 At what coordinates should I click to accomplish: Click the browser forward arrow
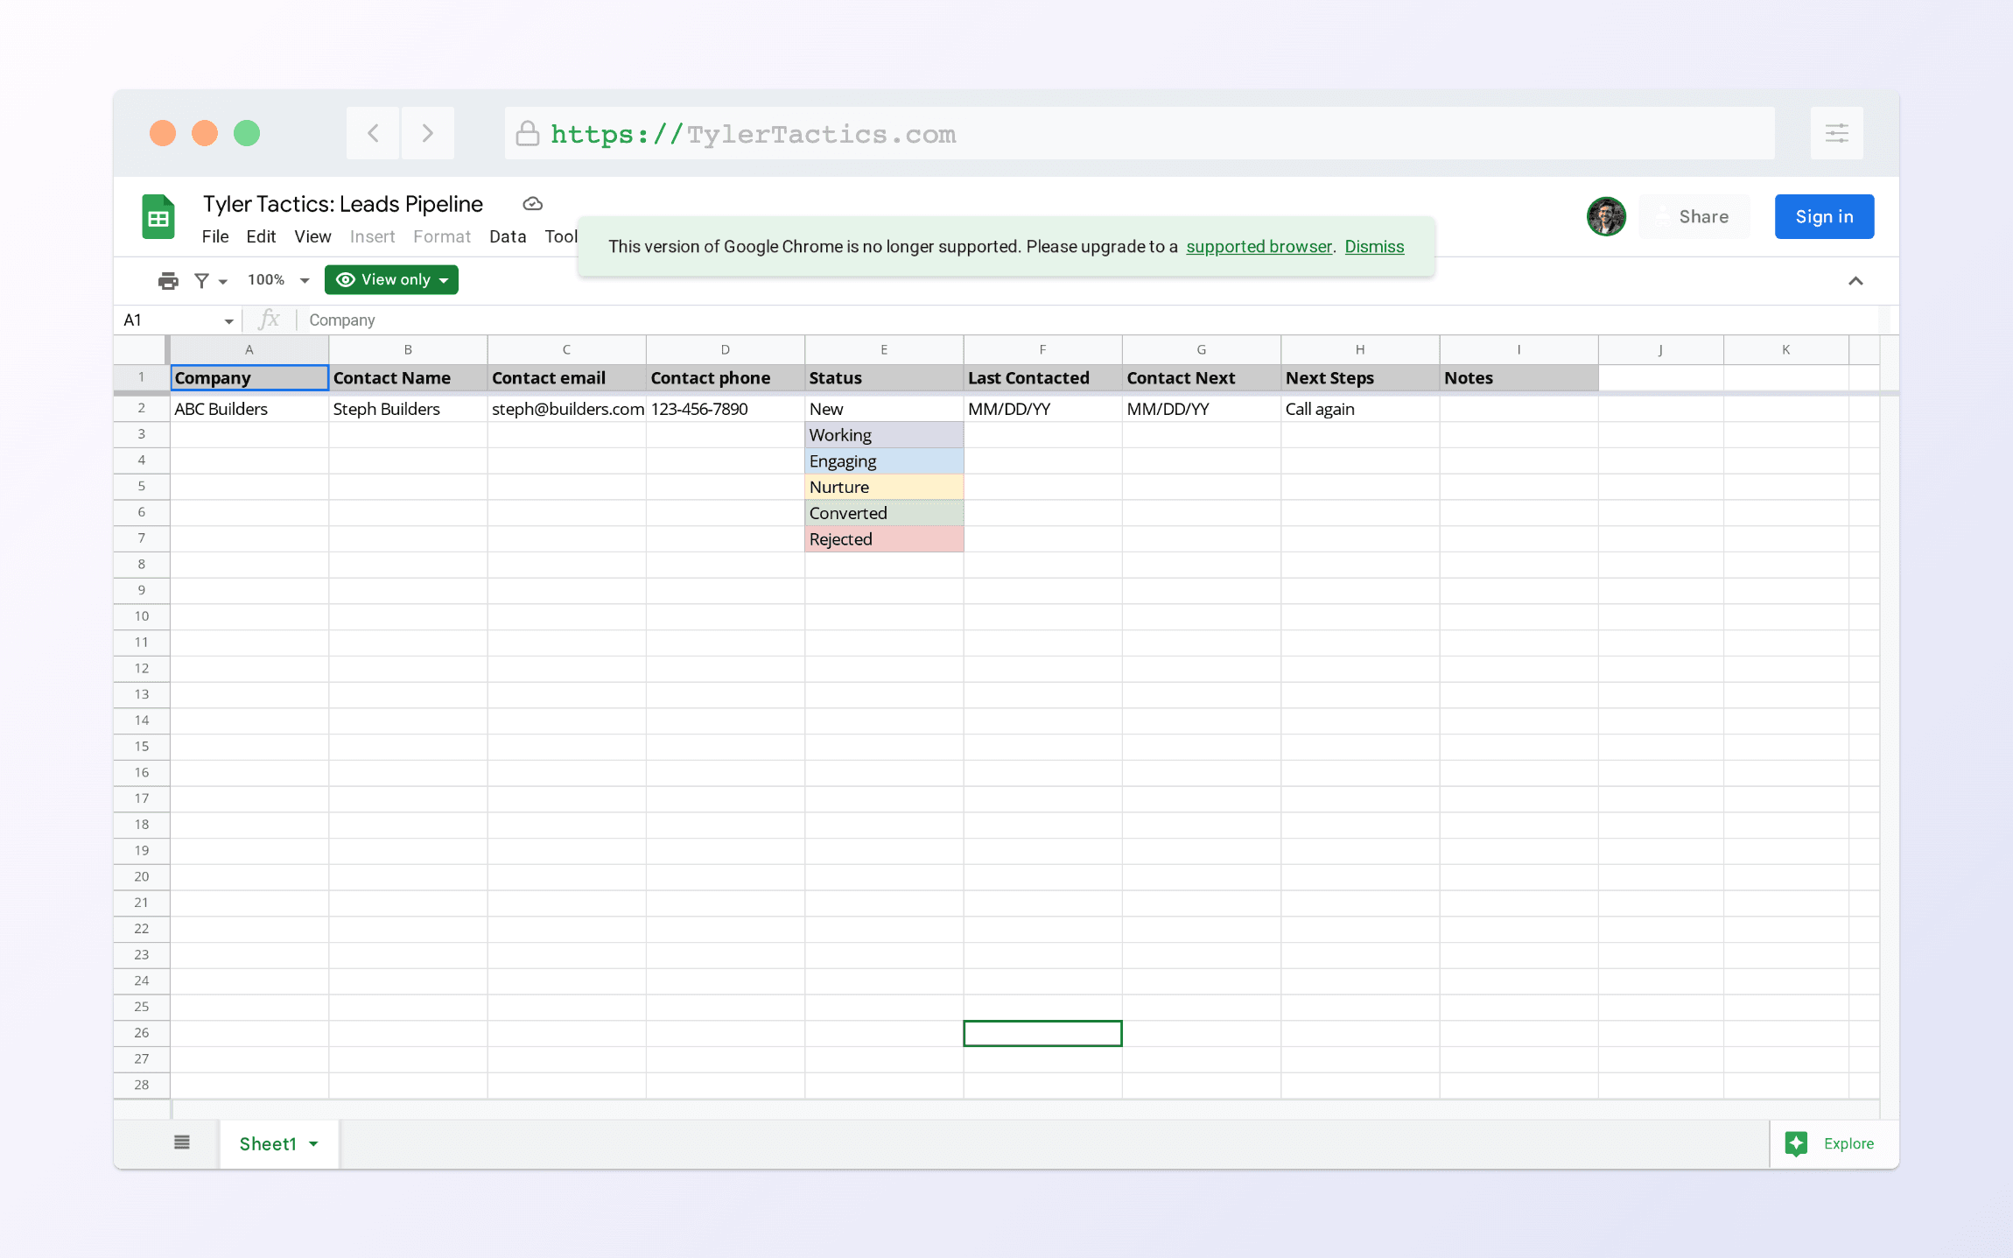pos(427,133)
